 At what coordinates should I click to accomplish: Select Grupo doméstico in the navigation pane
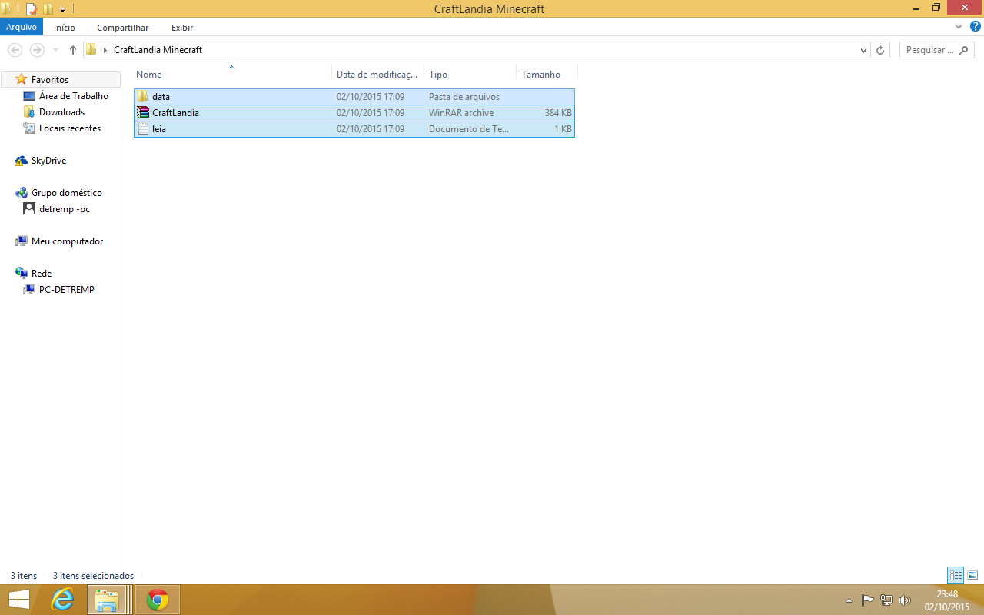67,193
